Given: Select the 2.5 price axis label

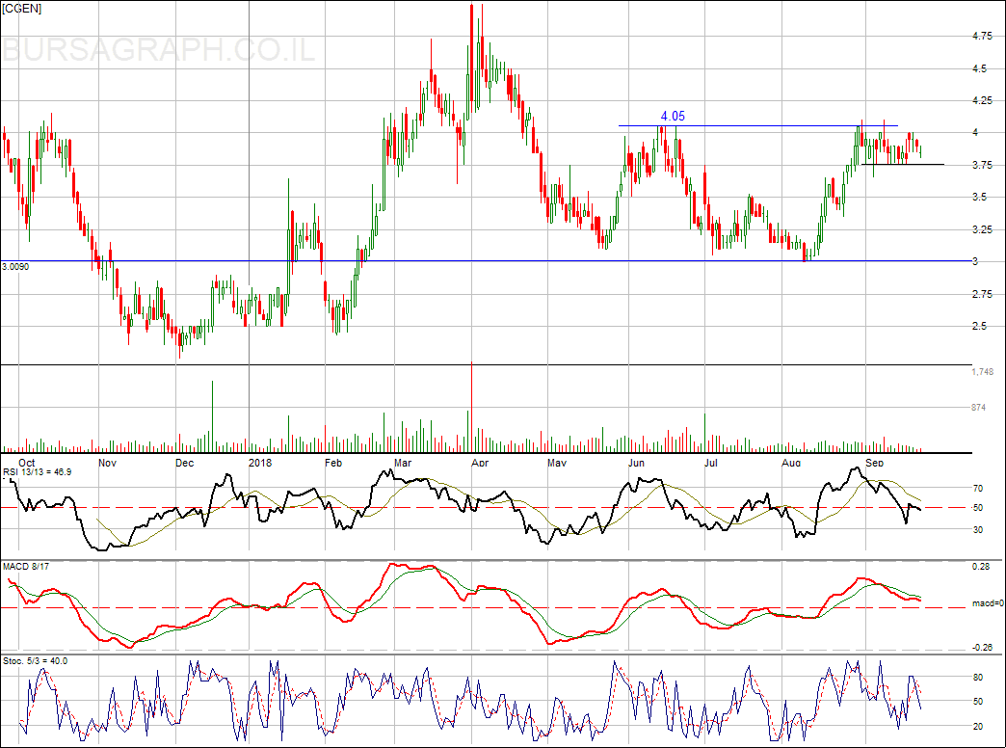Looking at the screenshot, I should 979,326.
